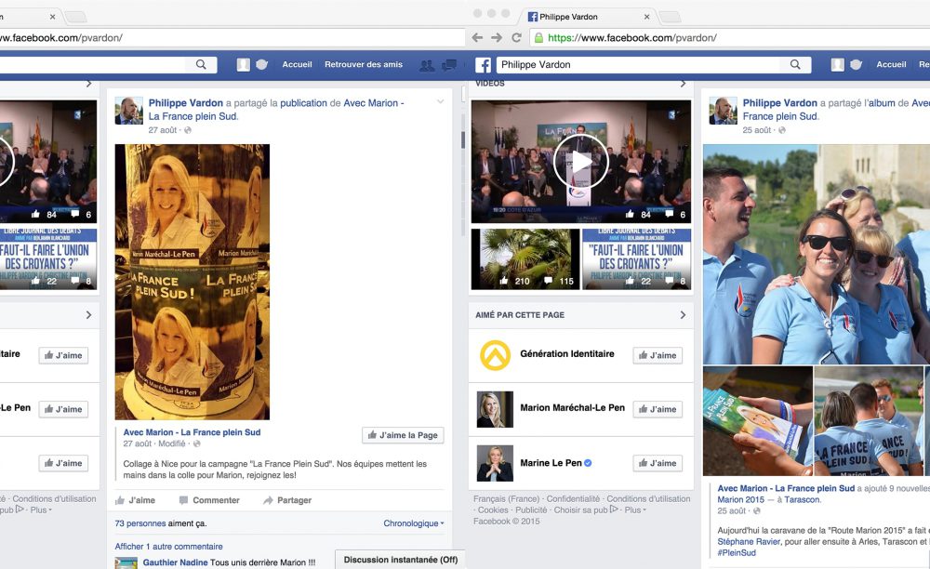Open the Tarascon location link
Viewport: 930px width, 569px height.
click(x=802, y=499)
